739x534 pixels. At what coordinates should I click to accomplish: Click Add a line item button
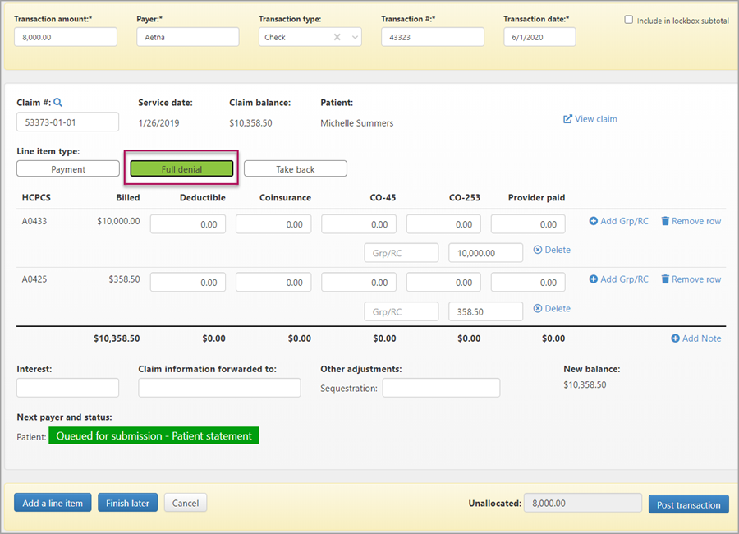coord(53,503)
